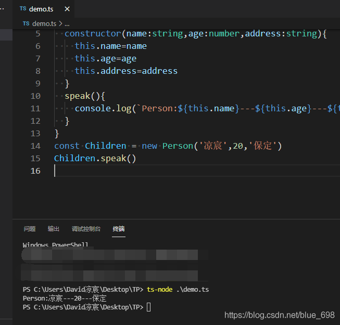Viewport: 340px width, 325px height.
Task: Open the 调试控制台 panel tab
Action: pos(86,229)
